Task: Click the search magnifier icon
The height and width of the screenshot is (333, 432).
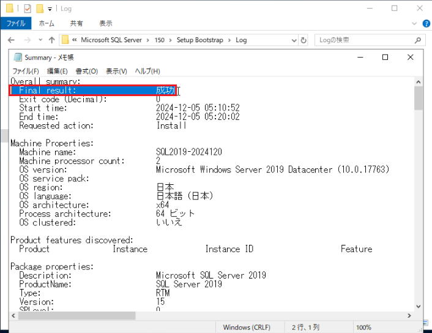Action: click(418, 40)
